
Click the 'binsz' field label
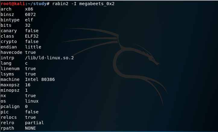point(7,14)
